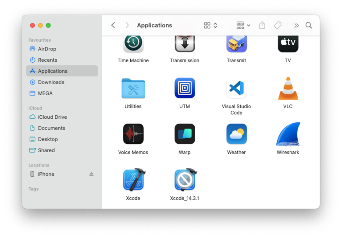Screen dimensions: 342x238
Task: Go forward with the right chevron
Action: pyautogui.click(x=127, y=25)
